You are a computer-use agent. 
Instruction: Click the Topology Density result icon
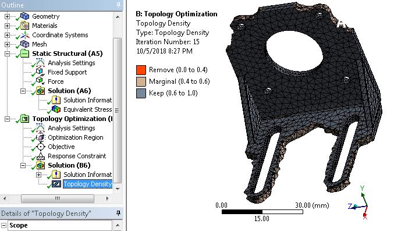(56, 184)
